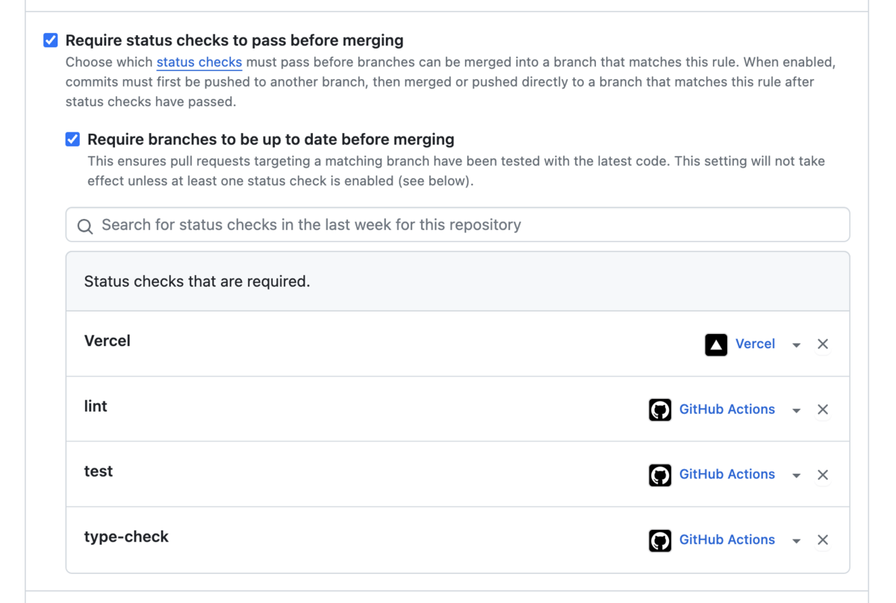Click the search magnifier icon
This screenshot has height=603, width=896.
(85, 226)
